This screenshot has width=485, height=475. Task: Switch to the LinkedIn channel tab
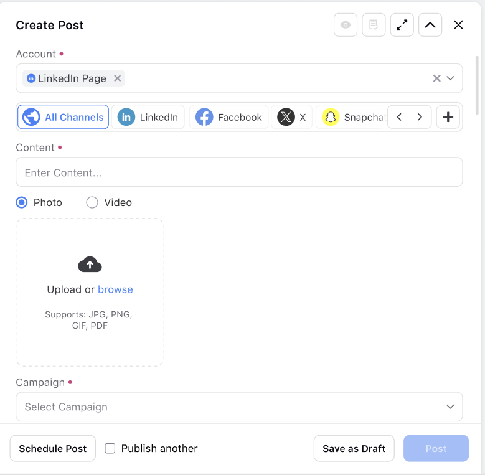tap(148, 117)
